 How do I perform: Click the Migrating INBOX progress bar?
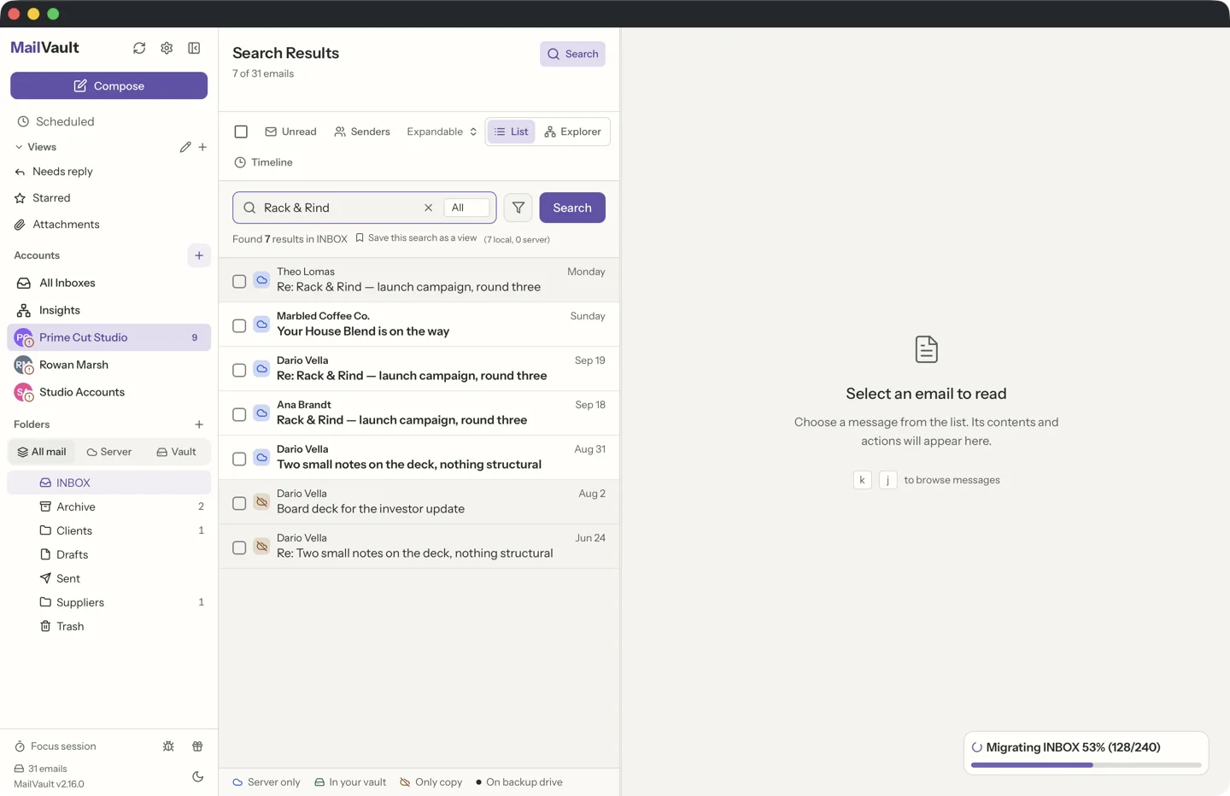pos(1086,765)
